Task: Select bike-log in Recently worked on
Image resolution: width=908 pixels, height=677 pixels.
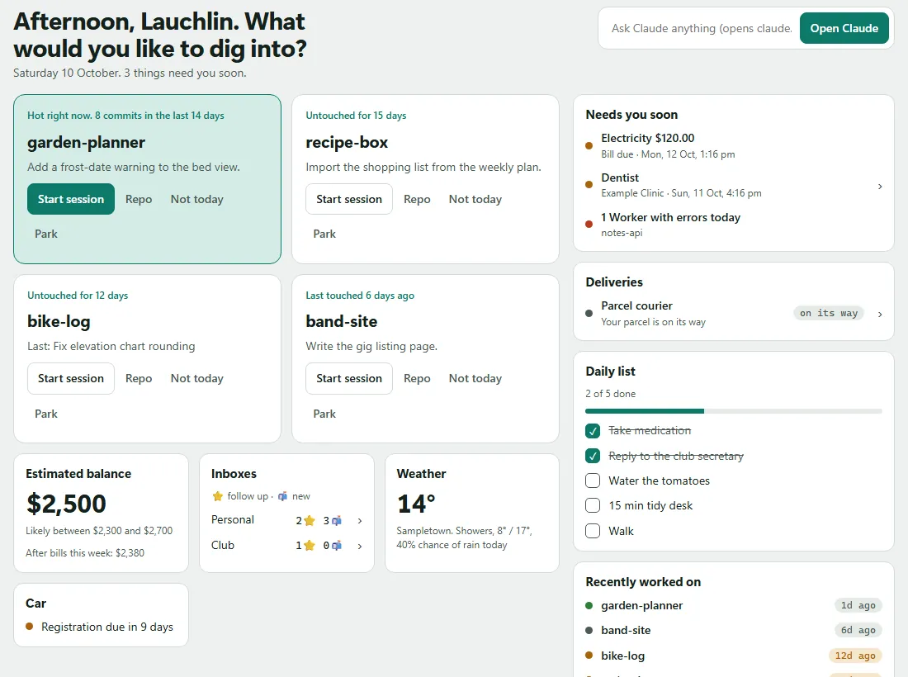Action: tap(622, 656)
